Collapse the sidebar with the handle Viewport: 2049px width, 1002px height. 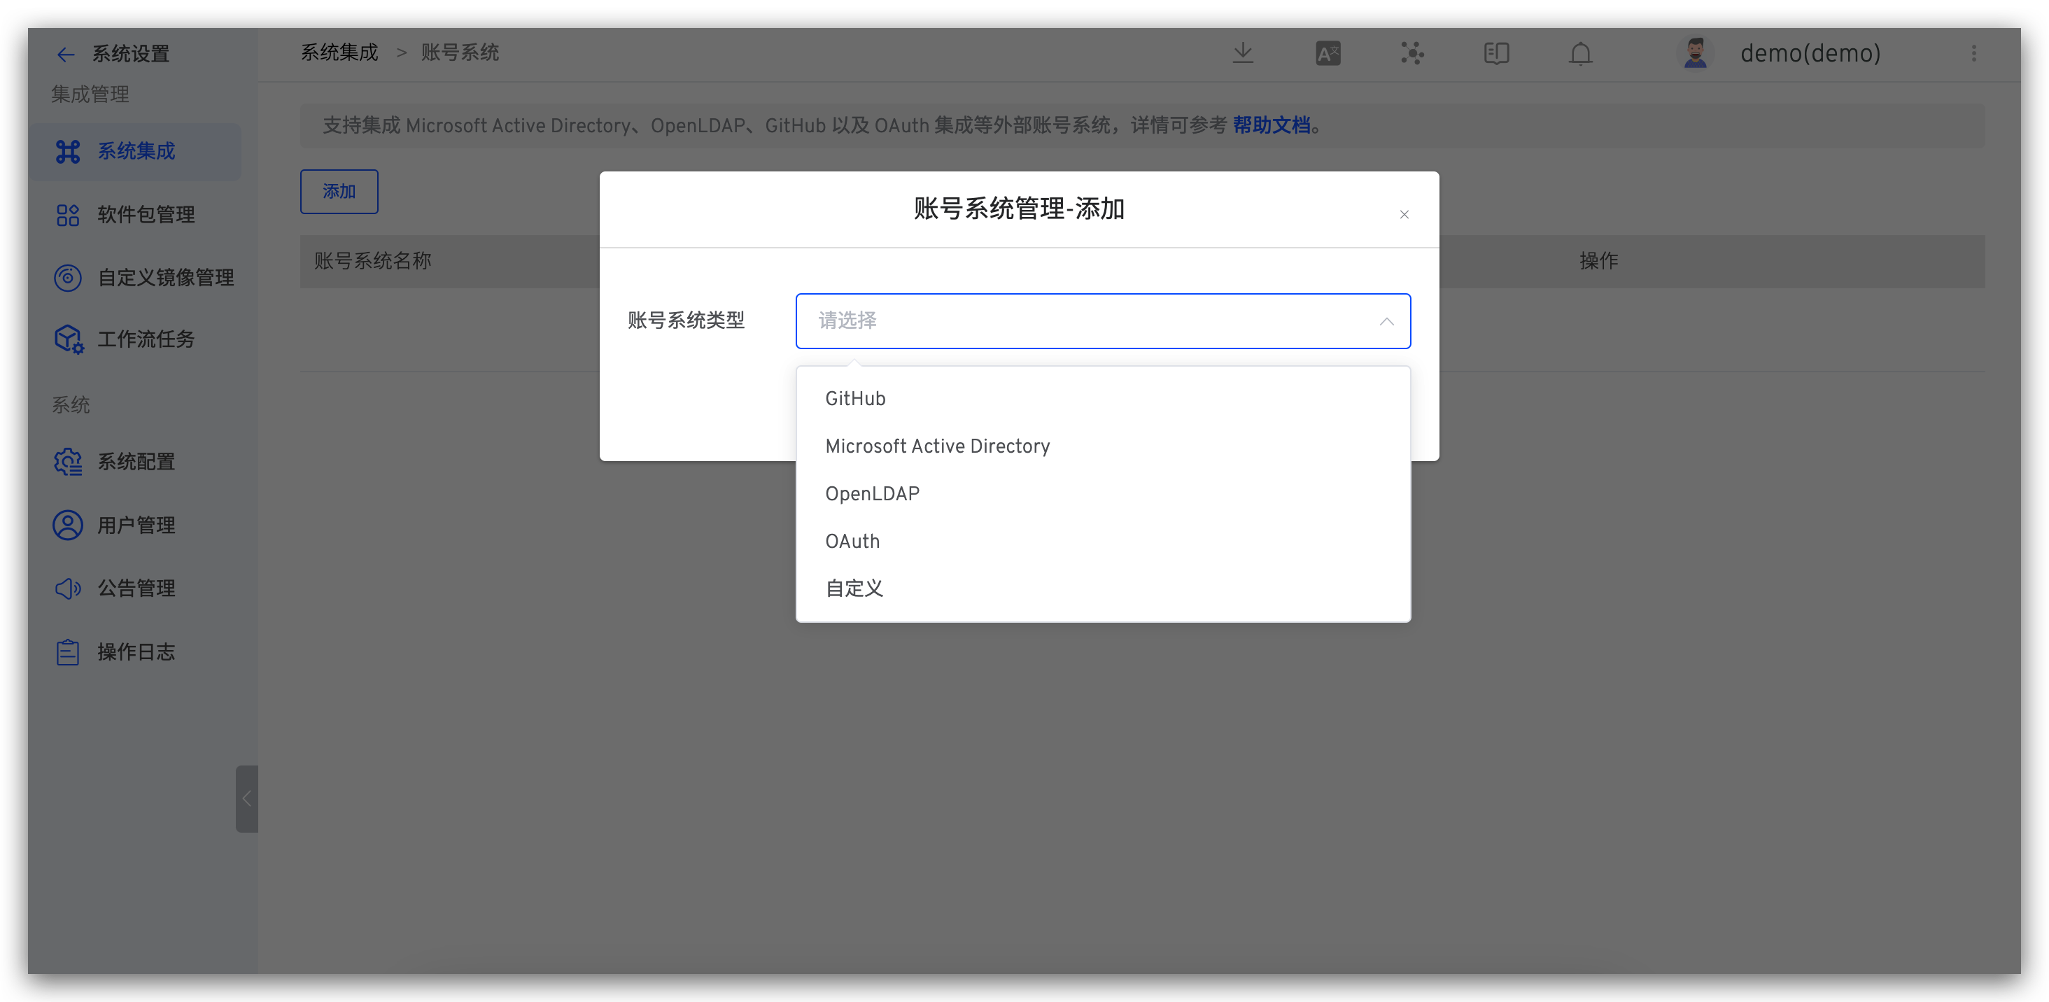point(246,798)
